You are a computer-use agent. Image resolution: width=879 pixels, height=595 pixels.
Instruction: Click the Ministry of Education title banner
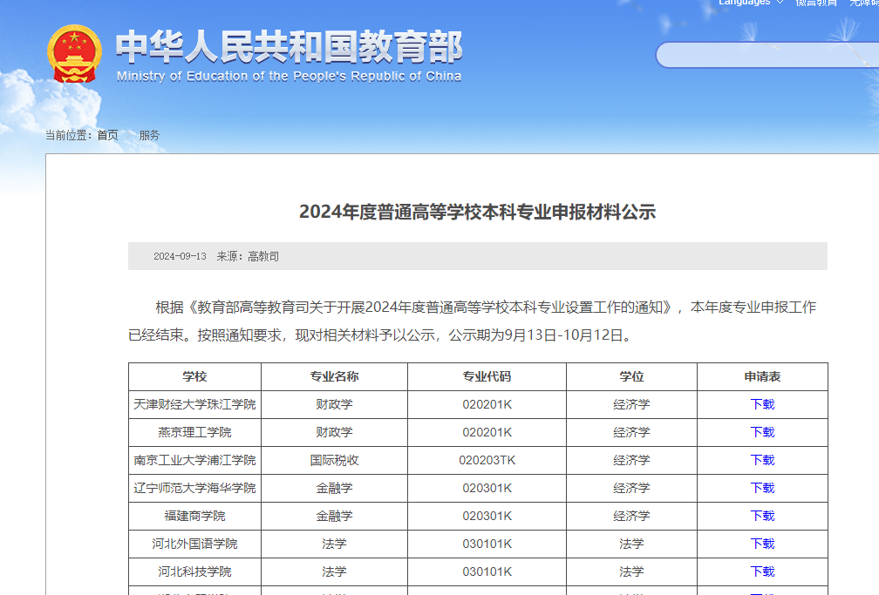click(x=290, y=56)
